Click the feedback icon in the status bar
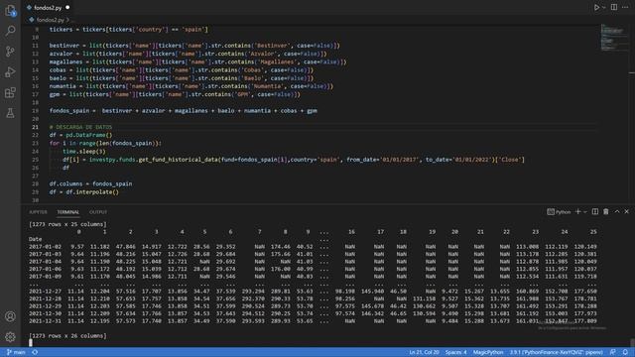The image size is (635, 357). [x=613, y=352]
